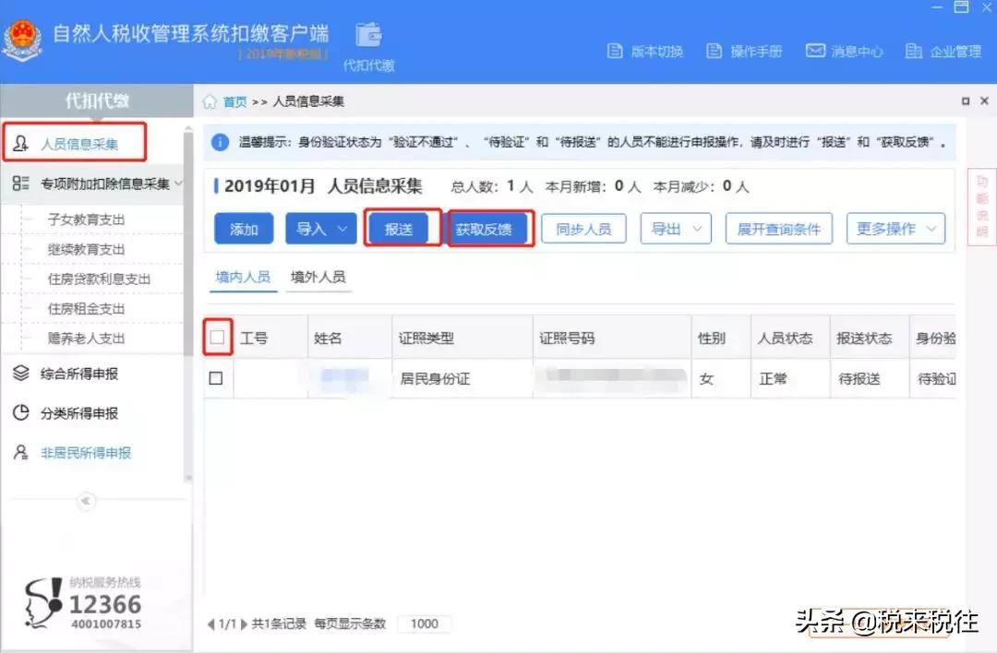Screen dimensions: 997x653
Task: Check the checkbox for the person record row
Action: pyautogui.click(x=217, y=378)
